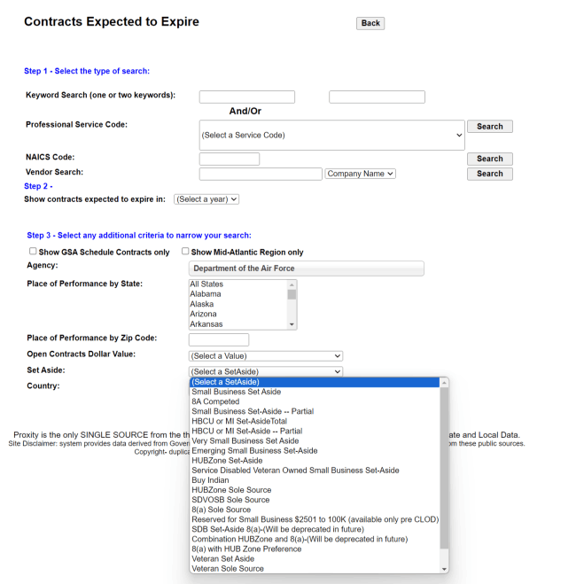584x584 pixels.
Task: Select Arizona in state list
Action: coord(238,314)
